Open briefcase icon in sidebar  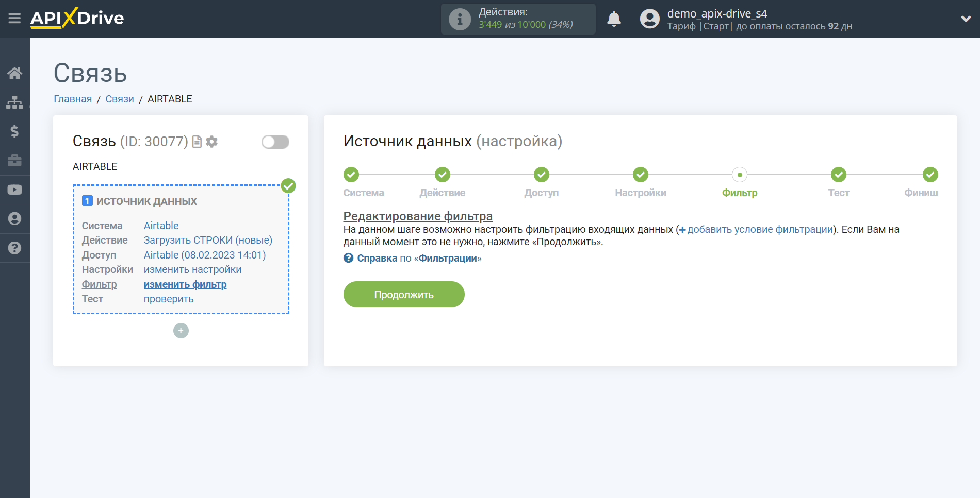[x=14, y=161]
